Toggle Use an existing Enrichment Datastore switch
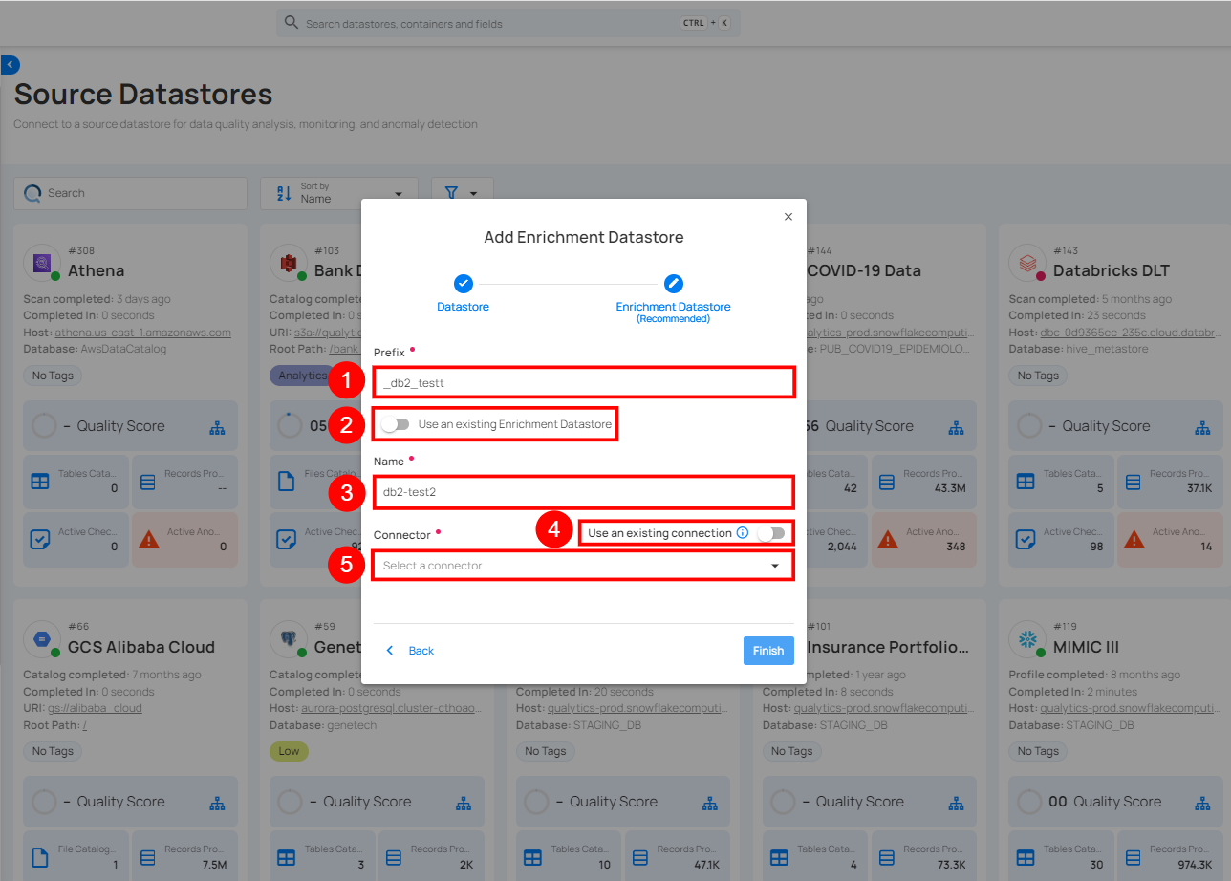 pos(395,424)
